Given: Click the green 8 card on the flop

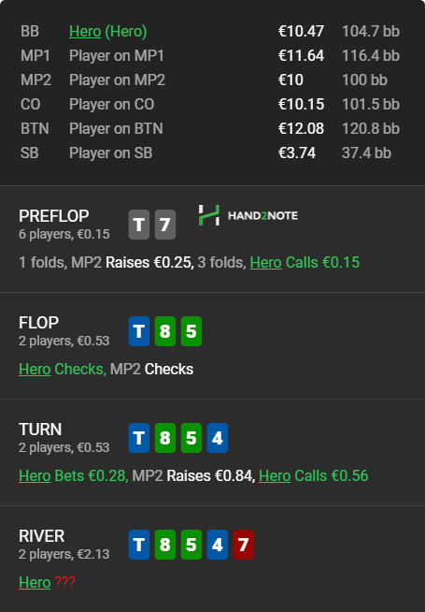Looking at the screenshot, I should click(165, 331).
